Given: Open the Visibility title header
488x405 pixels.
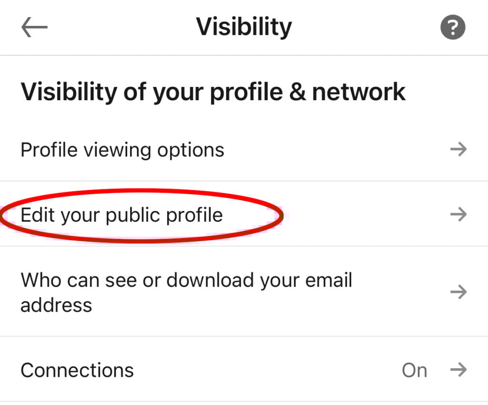Looking at the screenshot, I should pyautogui.click(x=244, y=27).
